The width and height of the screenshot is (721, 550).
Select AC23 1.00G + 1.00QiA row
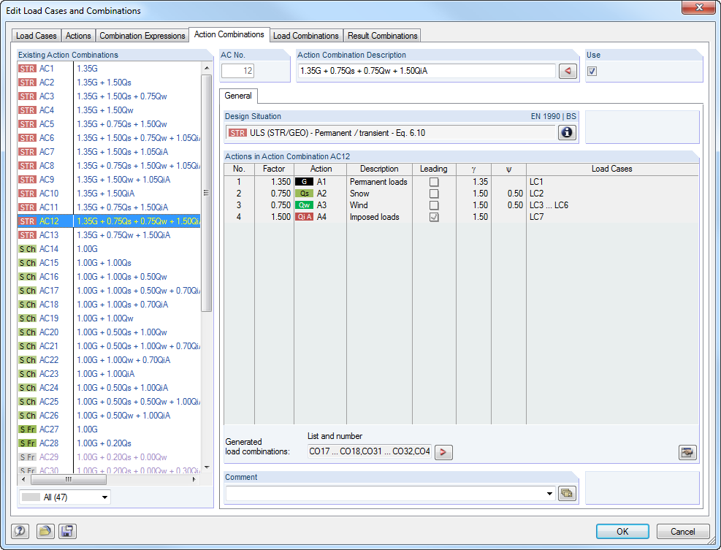[x=109, y=374]
